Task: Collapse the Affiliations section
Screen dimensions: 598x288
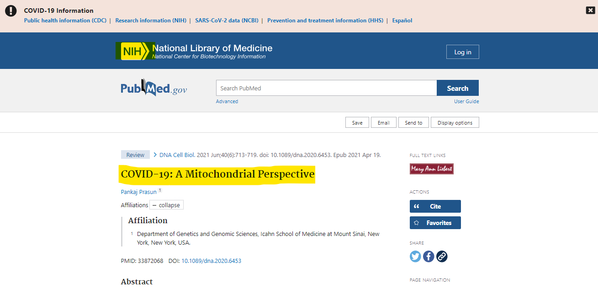Action: [x=166, y=205]
